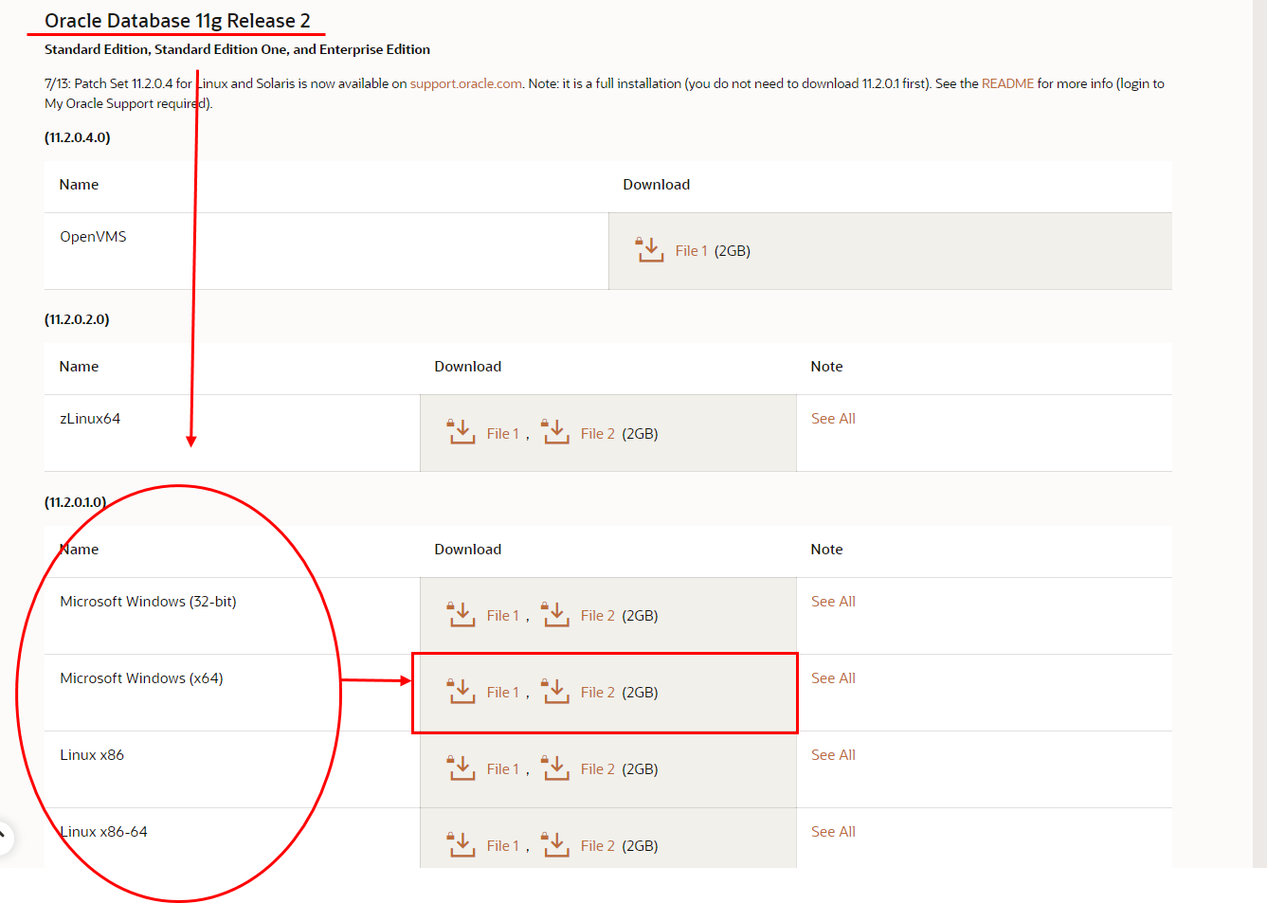Viewport: 1267px width, 903px height.
Task: Open See All for Windows (32-bit)
Action: coord(833,602)
